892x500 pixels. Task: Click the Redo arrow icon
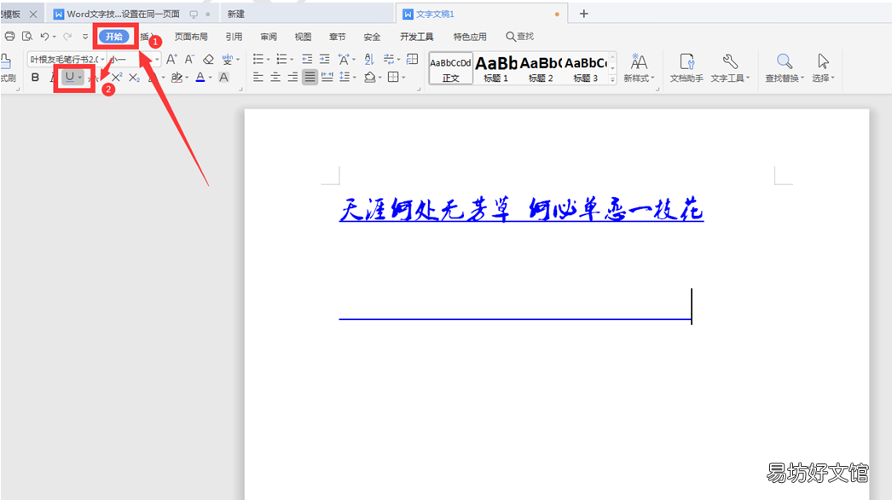(67, 37)
